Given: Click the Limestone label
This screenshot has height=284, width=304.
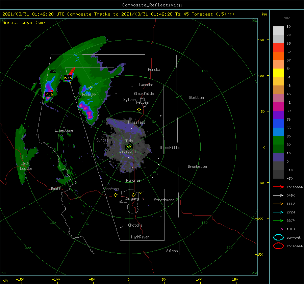Looking at the screenshot, I should [x=64, y=130].
